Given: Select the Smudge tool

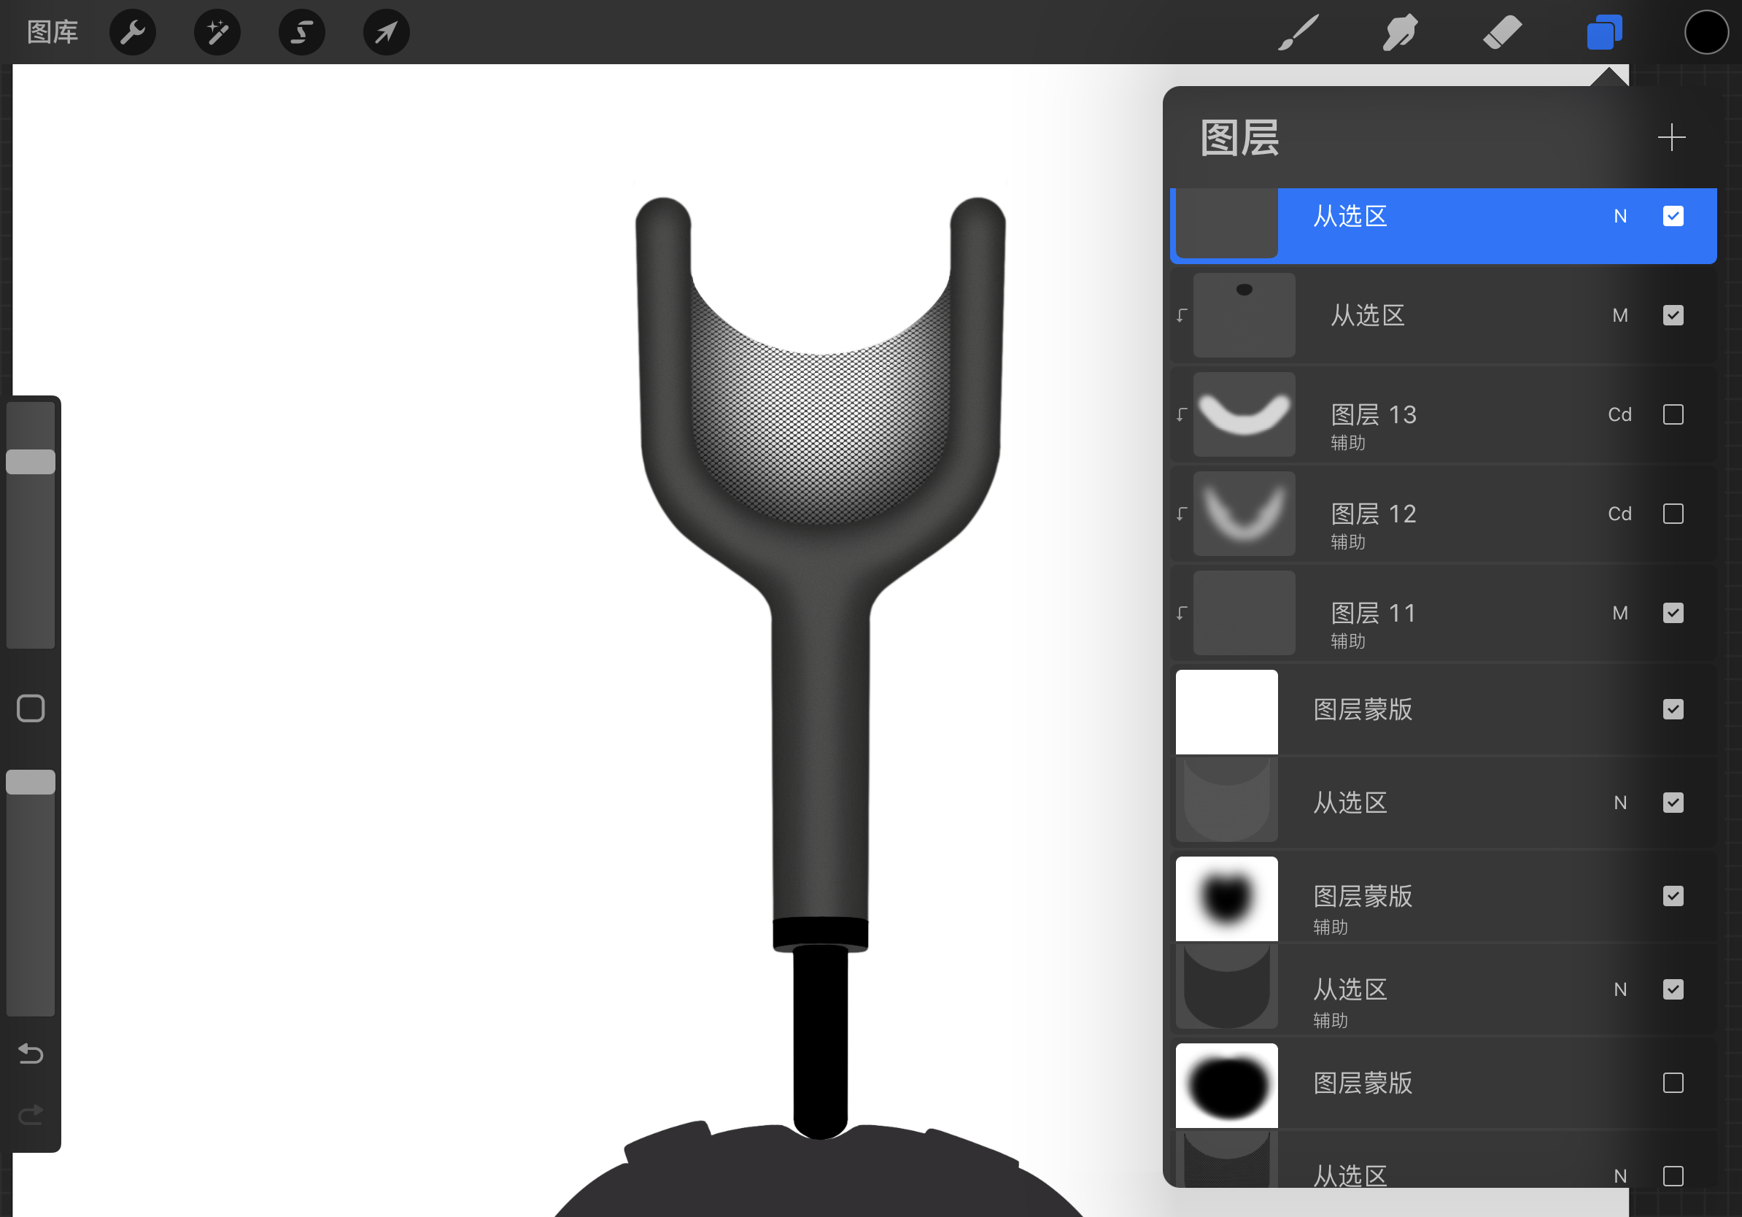Looking at the screenshot, I should (x=1400, y=32).
